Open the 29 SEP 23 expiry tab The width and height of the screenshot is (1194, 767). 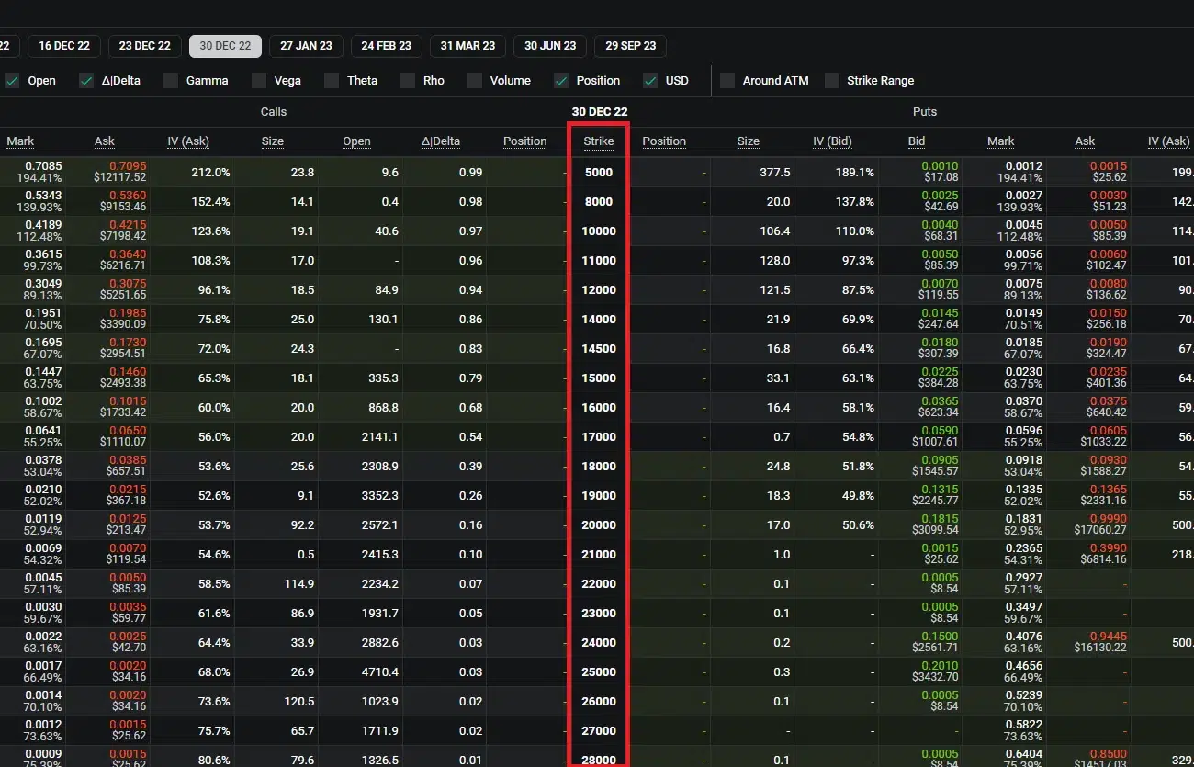630,46
